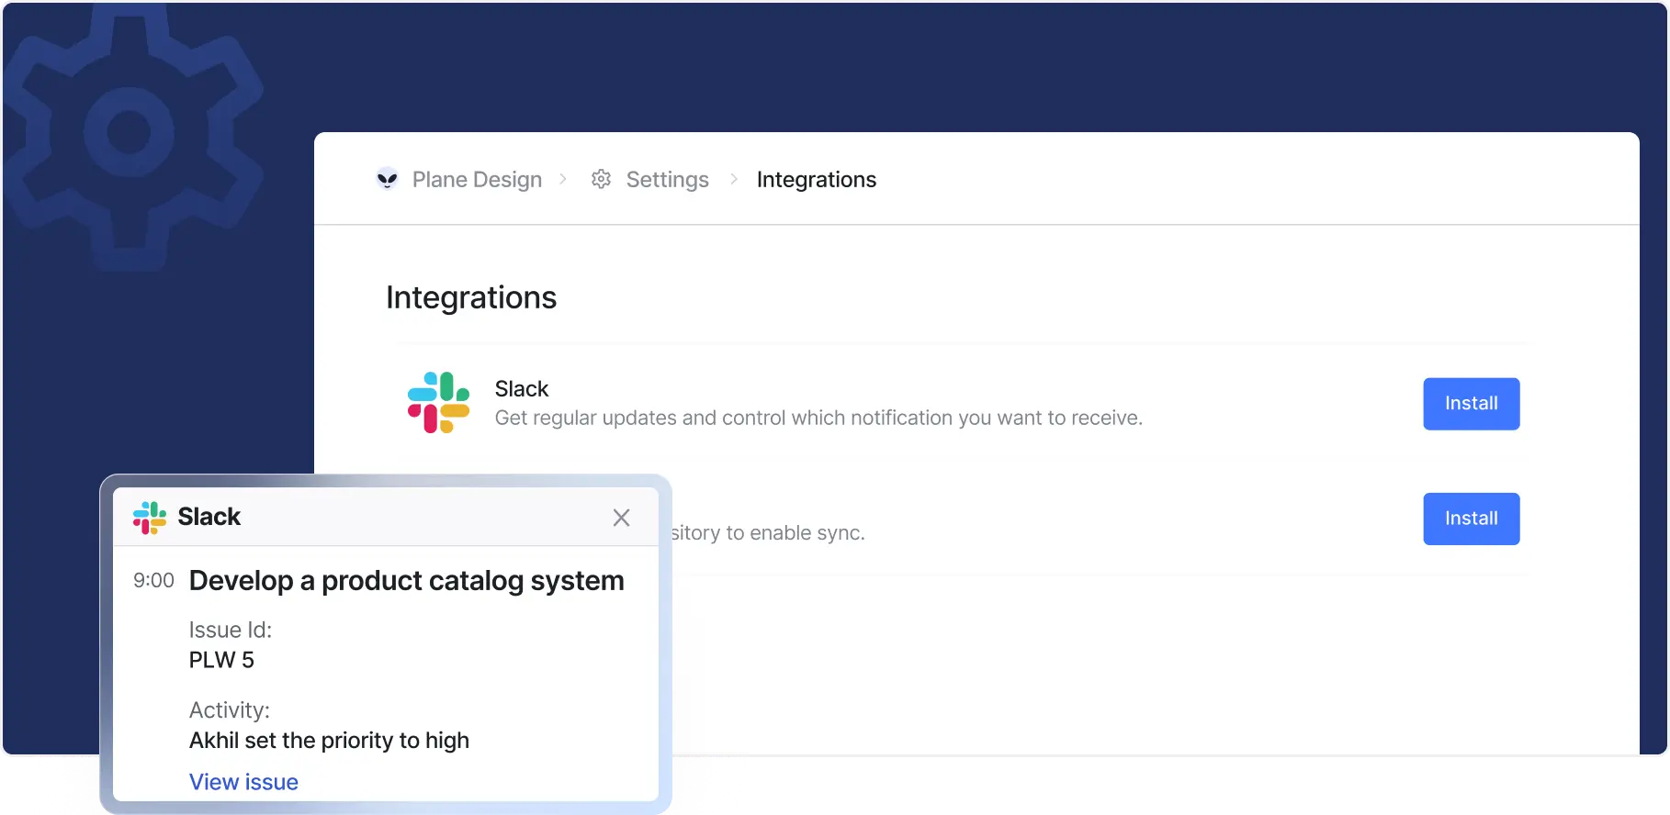Image resolution: width=1670 pixels, height=815 pixels.
Task: Click the Plane Design logo icon
Action: click(x=387, y=179)
